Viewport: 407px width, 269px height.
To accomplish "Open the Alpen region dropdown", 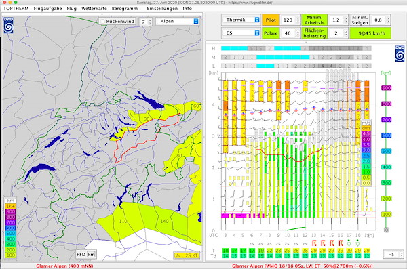I will click(178, 21).
